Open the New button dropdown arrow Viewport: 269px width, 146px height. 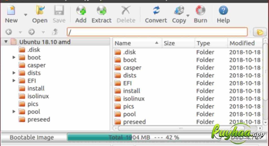pyautogui.click(x=25, y=15)
